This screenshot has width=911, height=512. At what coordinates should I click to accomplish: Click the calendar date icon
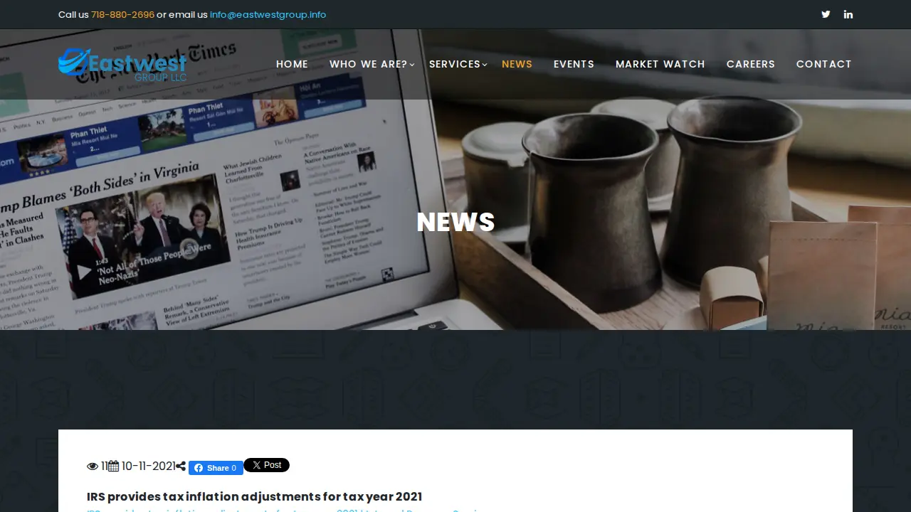tap(113, 466)
